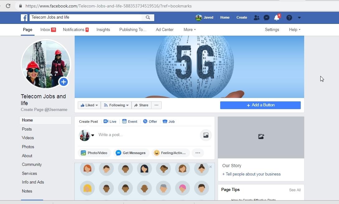Open the Ad Center tab
The image size is (339, 204).
point(165,30)
